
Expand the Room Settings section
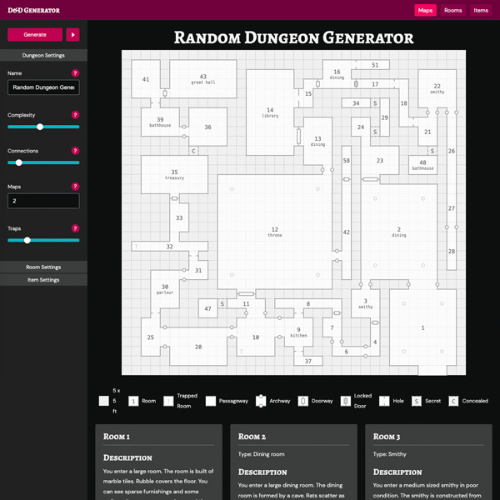43,267
